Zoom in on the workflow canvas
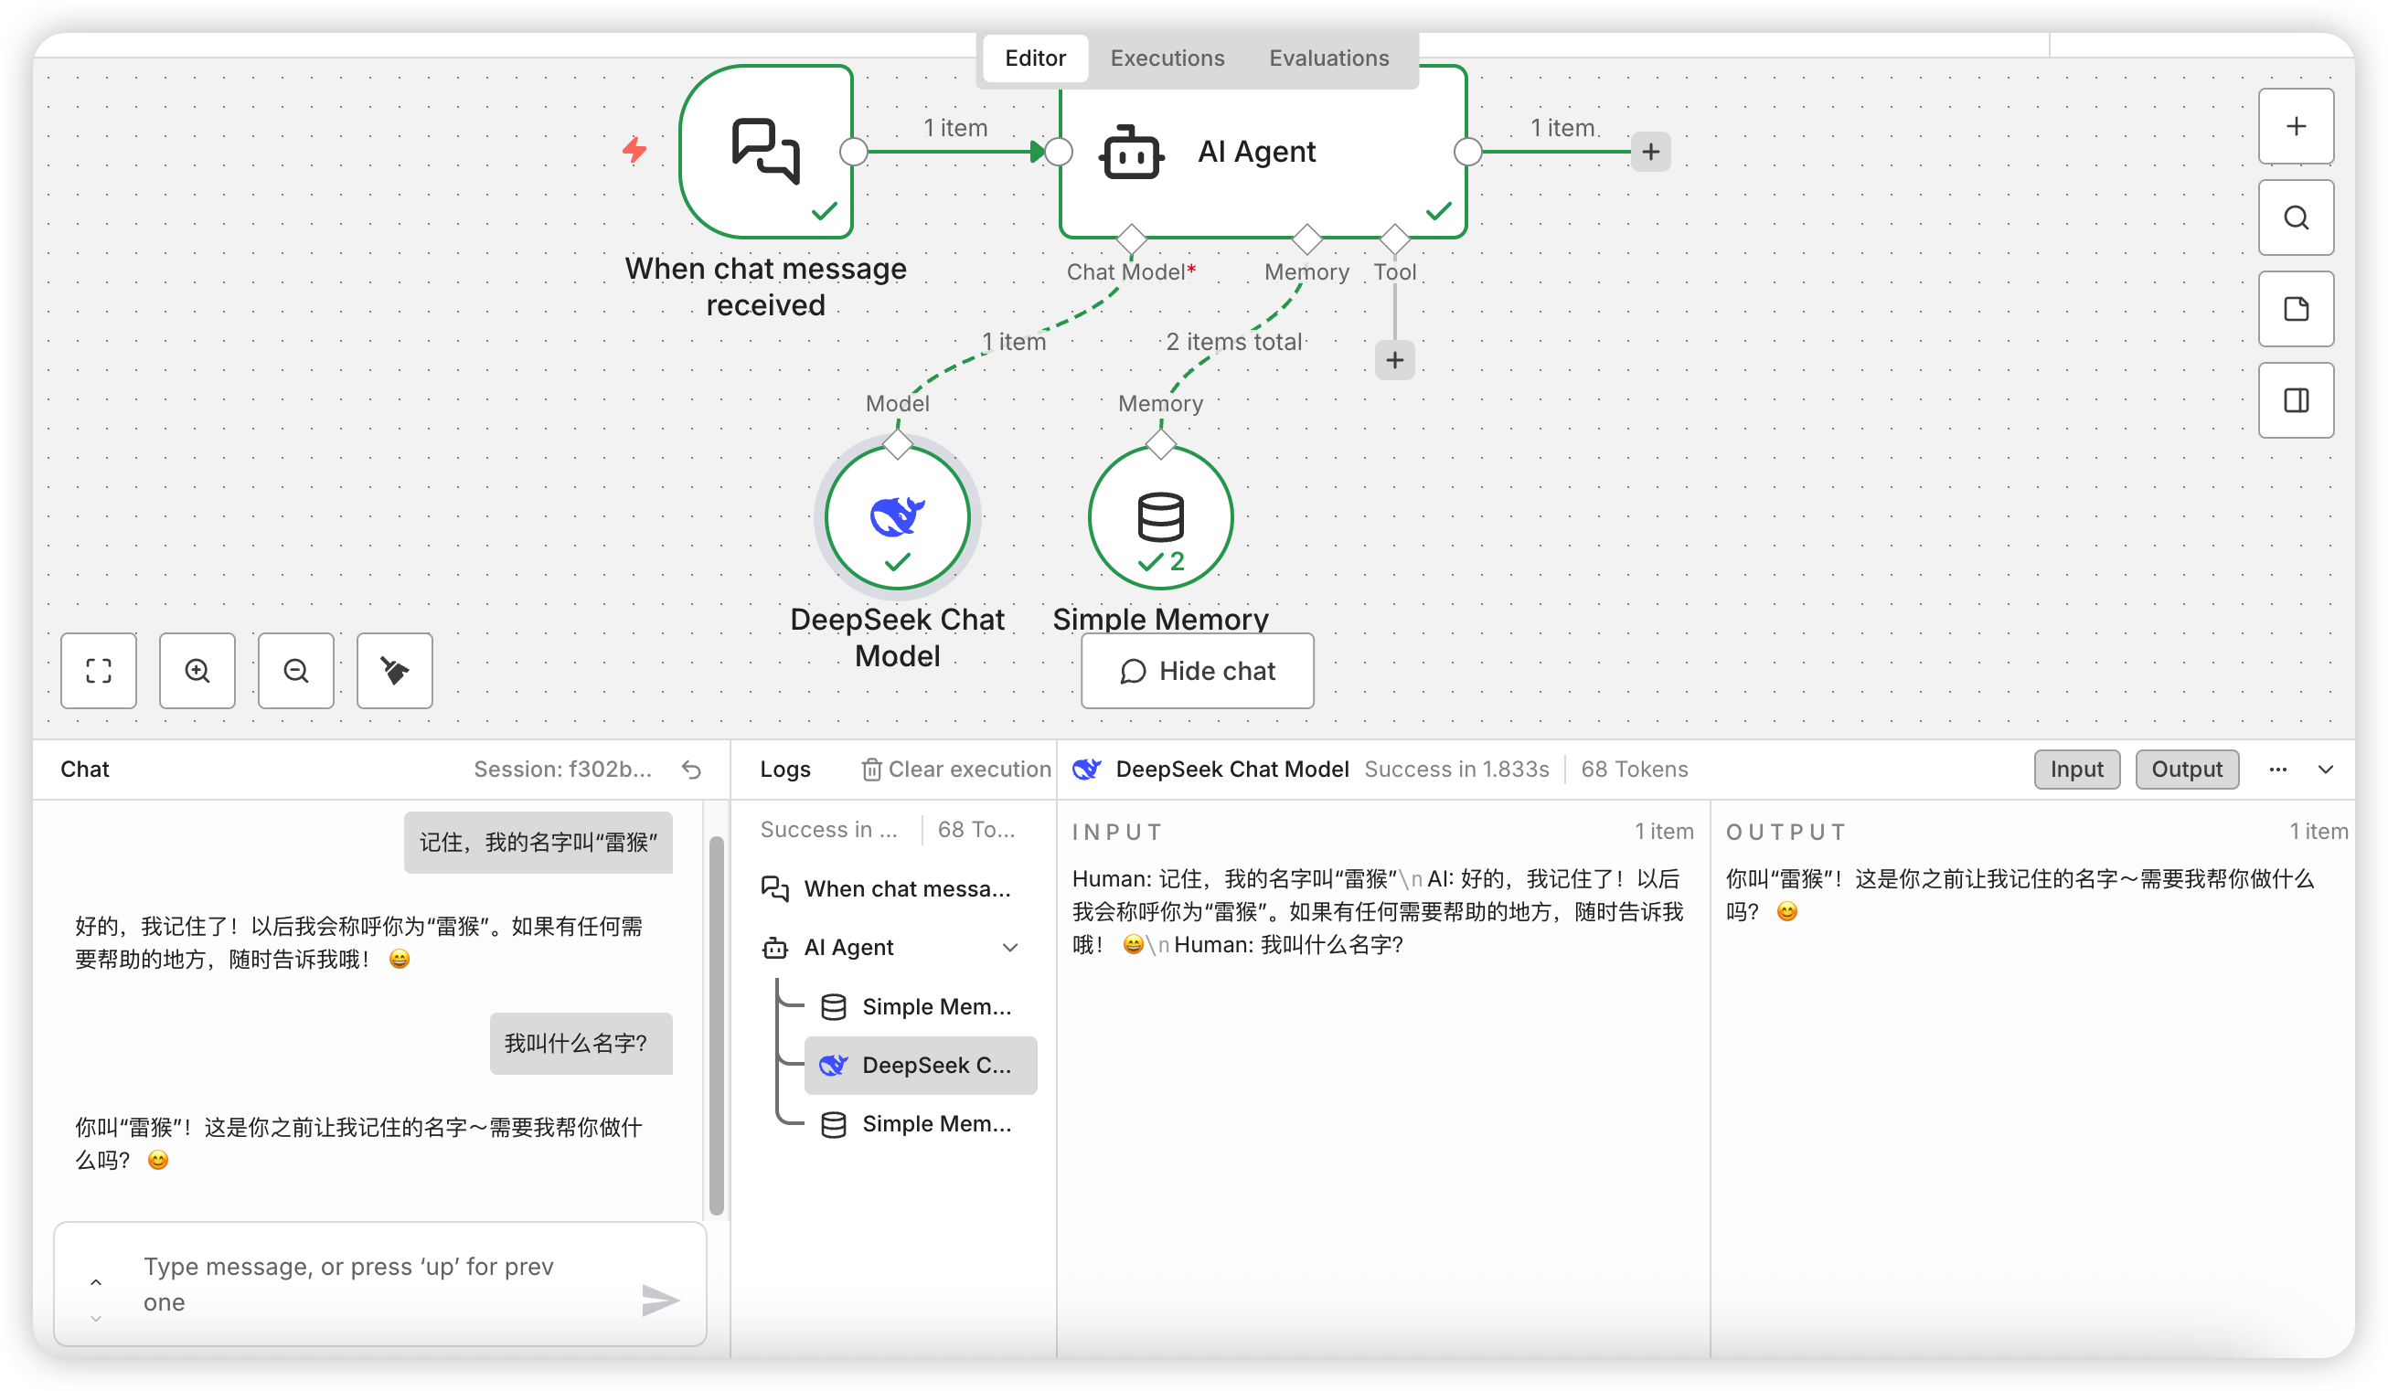Image resolution: width=2388 pixels, height=1391 pixels. pos(197,671)
